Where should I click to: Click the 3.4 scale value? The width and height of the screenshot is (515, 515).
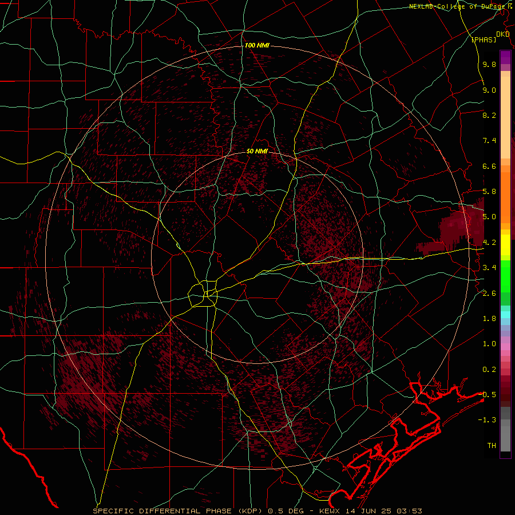(x=489, y=268)
